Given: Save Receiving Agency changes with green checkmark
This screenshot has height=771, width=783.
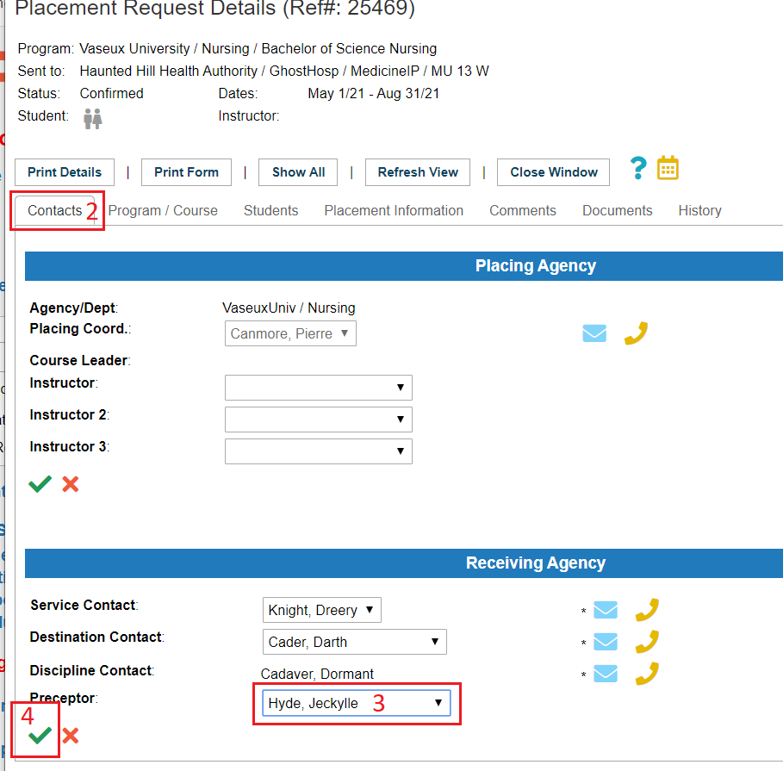Looking at the screenshot, I should tap(40, 735).
